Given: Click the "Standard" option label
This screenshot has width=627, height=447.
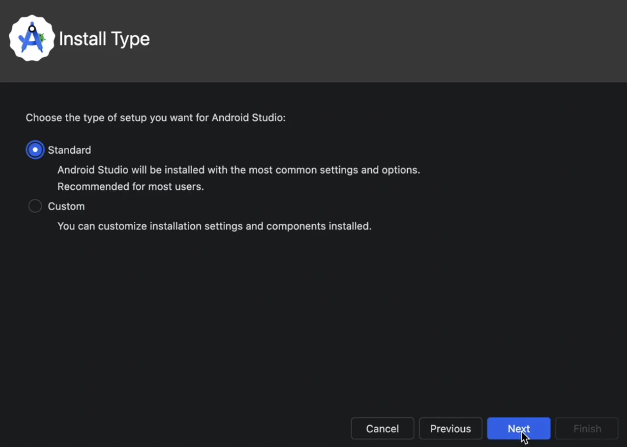Looking at the screenshot, I should pyautogui.click(x=69, y=150).
